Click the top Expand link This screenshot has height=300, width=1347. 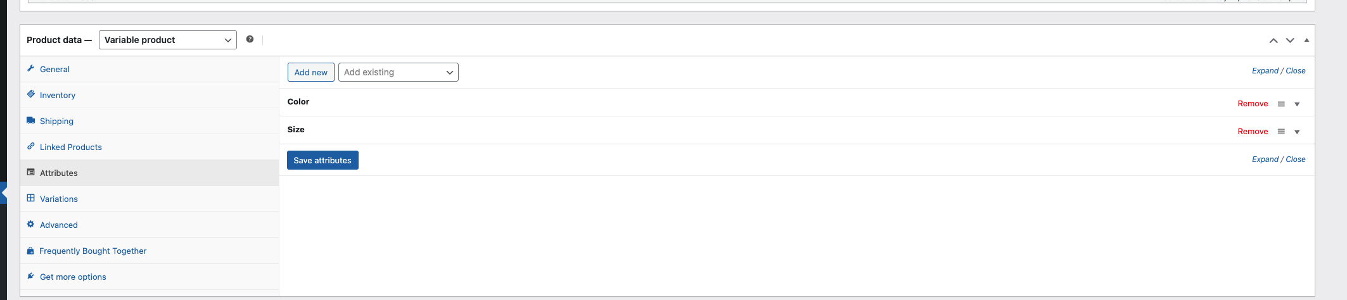click(x=1265, y=71)
